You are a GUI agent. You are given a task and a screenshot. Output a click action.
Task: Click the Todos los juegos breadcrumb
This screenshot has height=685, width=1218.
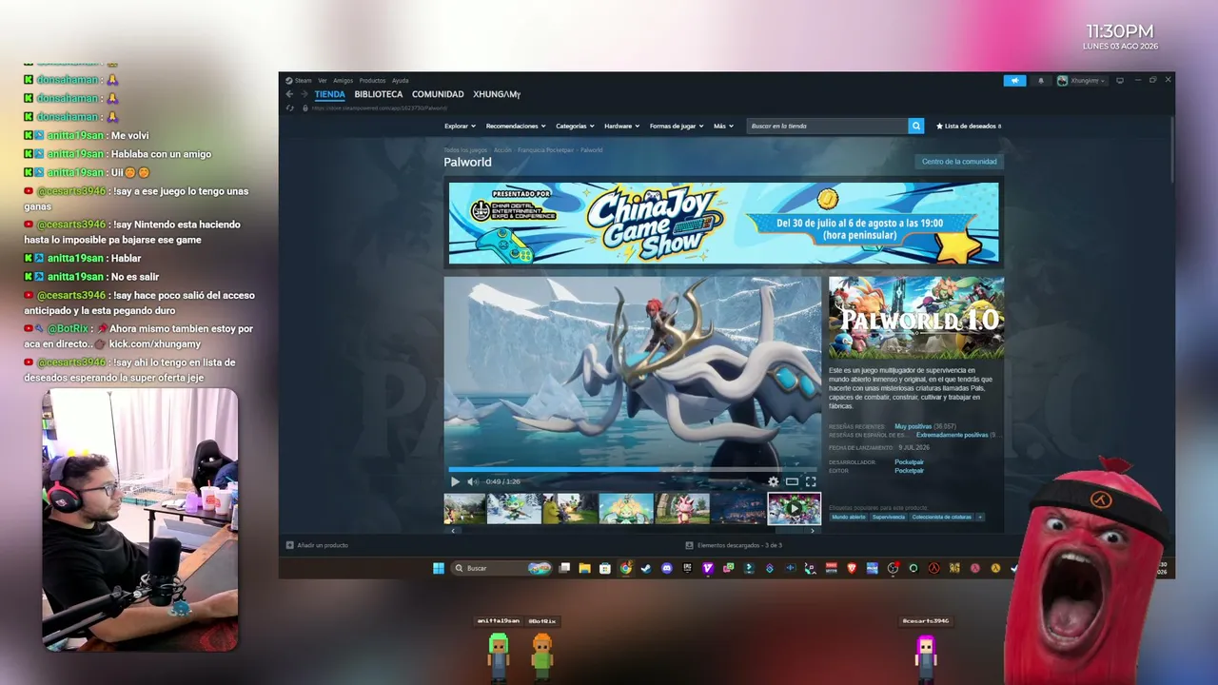point(465,150)
